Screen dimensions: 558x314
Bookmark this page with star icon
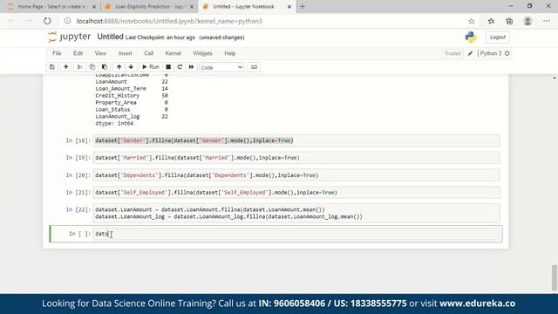point(472,21)
